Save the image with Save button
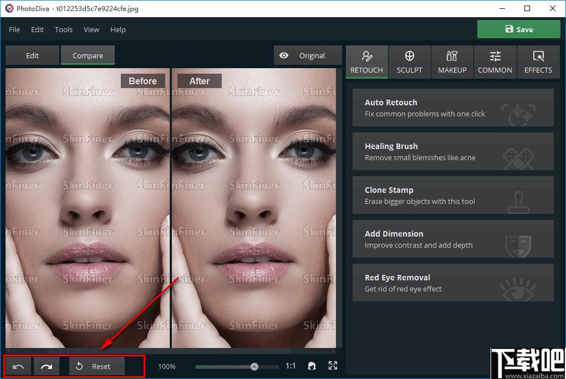Image resolution: width=566 pixels, height=379 pixels. [519, 29]
